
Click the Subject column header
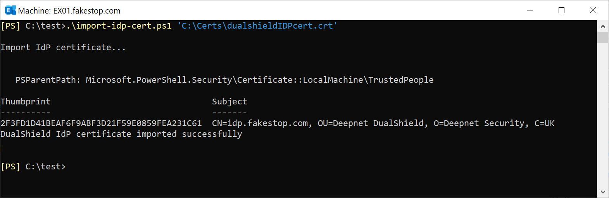229,102
